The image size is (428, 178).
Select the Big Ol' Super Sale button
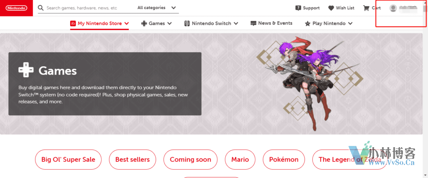tap(68, 160)
